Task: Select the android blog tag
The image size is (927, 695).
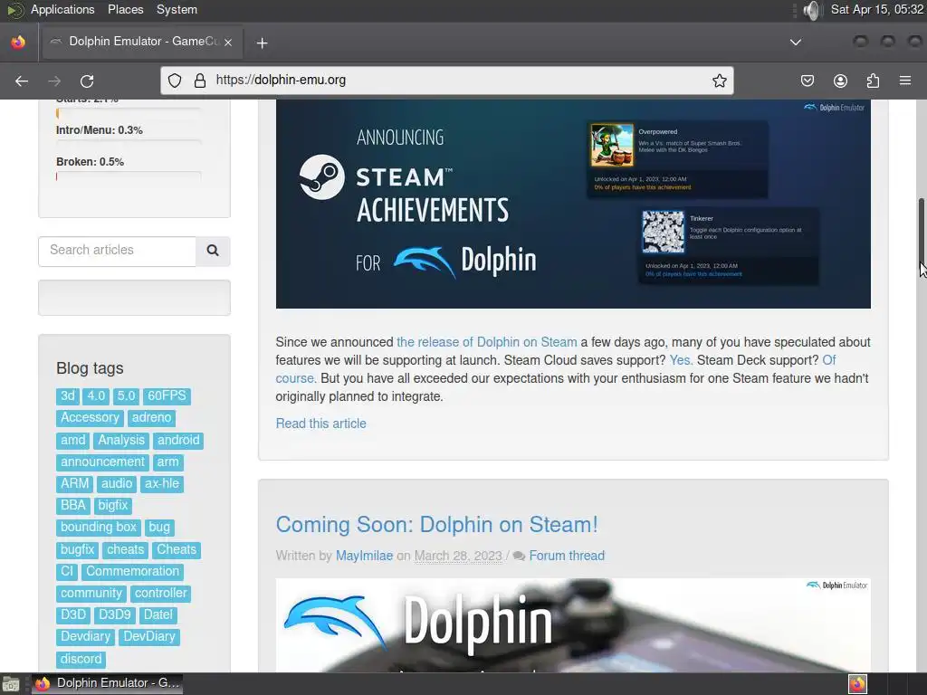Action: [178, 441]
